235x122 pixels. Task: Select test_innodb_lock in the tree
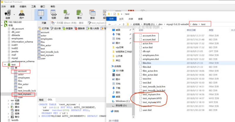27,91
